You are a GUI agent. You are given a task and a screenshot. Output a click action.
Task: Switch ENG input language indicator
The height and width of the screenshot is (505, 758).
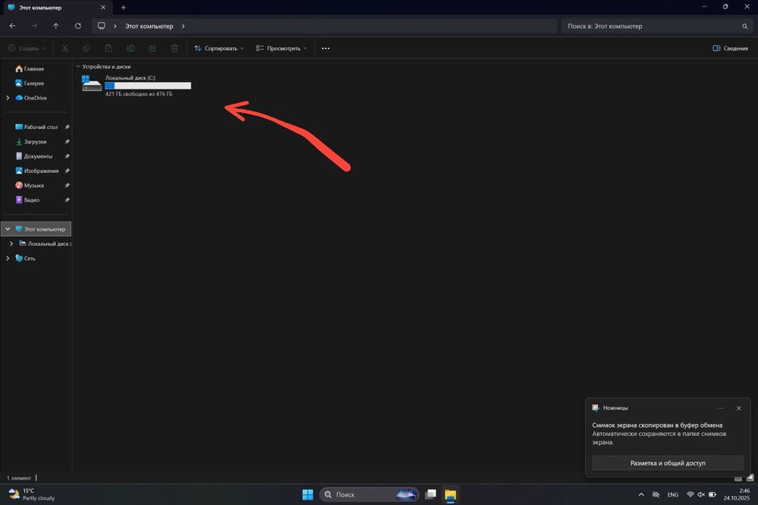pyautogui.click(x=673, y=494)
